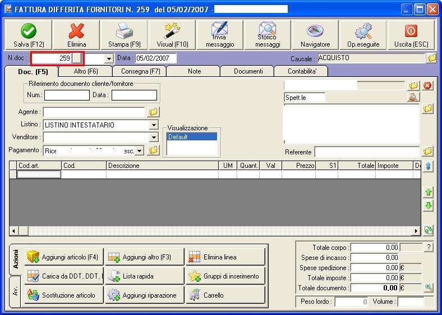
Task: Select Default in the Visualizzazione list
Action: (x=192, y=137)
